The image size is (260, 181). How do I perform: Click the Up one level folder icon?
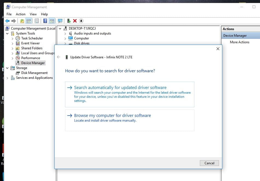click(x=22, y=21)
